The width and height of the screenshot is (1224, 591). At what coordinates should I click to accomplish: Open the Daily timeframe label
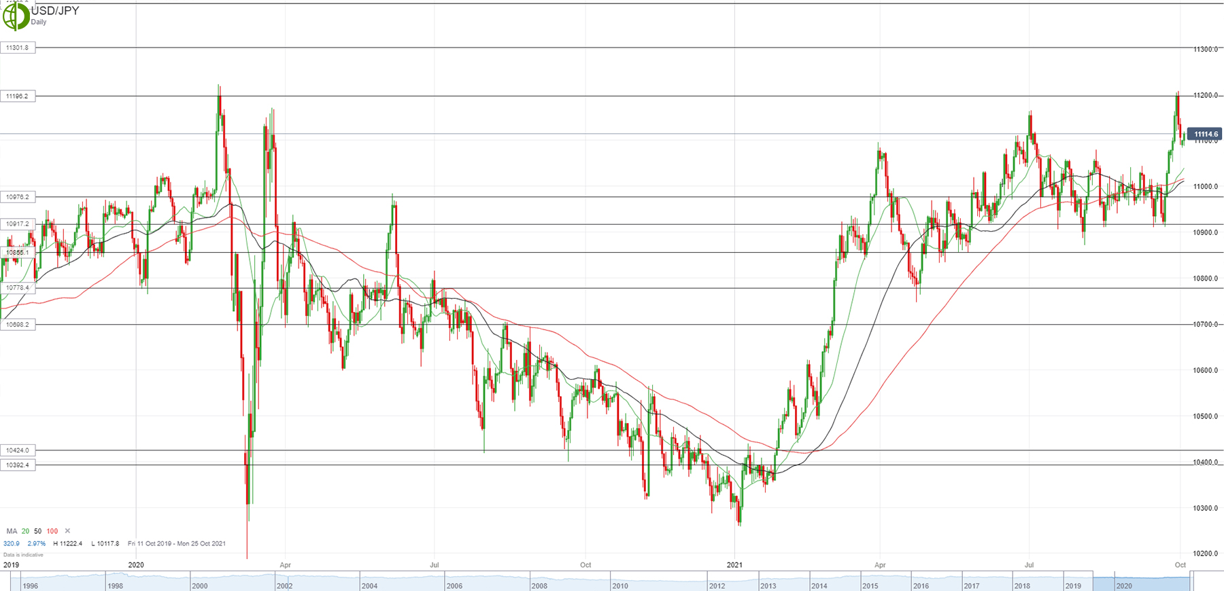[39, 22]
